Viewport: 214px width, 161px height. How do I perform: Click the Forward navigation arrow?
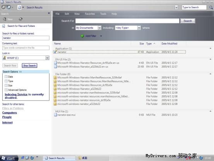pos(9,7)
